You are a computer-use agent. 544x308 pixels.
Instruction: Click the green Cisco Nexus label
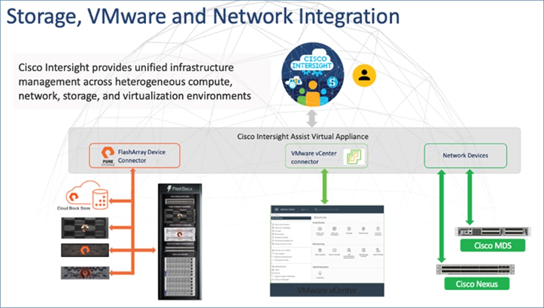pos(476,283)
